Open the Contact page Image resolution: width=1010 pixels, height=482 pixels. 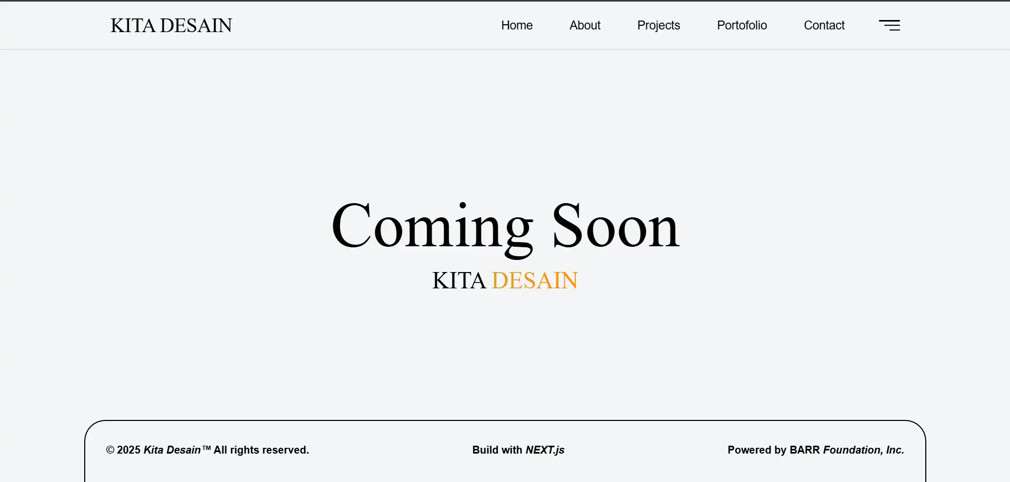(x=824, y=25)
